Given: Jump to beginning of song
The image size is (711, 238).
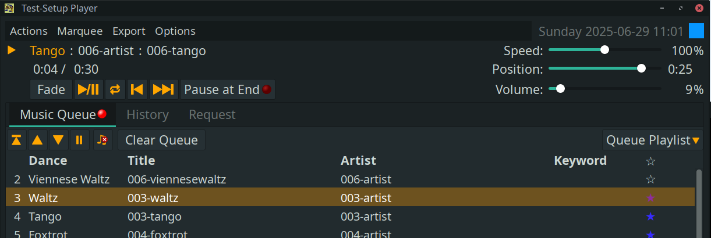Looking at the screenshot, I should [x=137, y=89].
